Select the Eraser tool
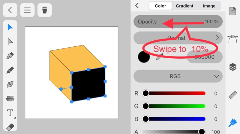 10,127
